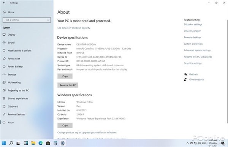This screenshot has width=228, height=147.
Task: Click the device name DESKTOP-IIODGAV
Action: [86, 44]
